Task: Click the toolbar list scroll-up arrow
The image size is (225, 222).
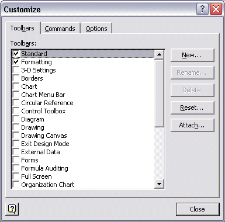Action: 160,54
